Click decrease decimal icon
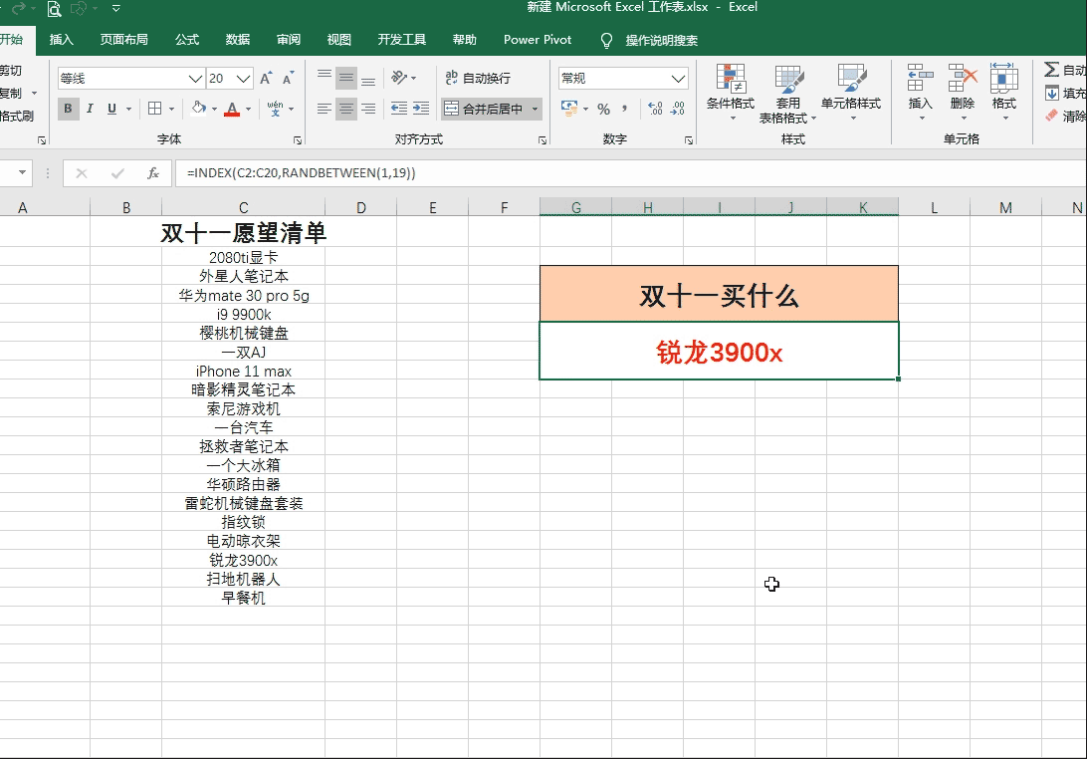1087x759 pixels. 677,109
